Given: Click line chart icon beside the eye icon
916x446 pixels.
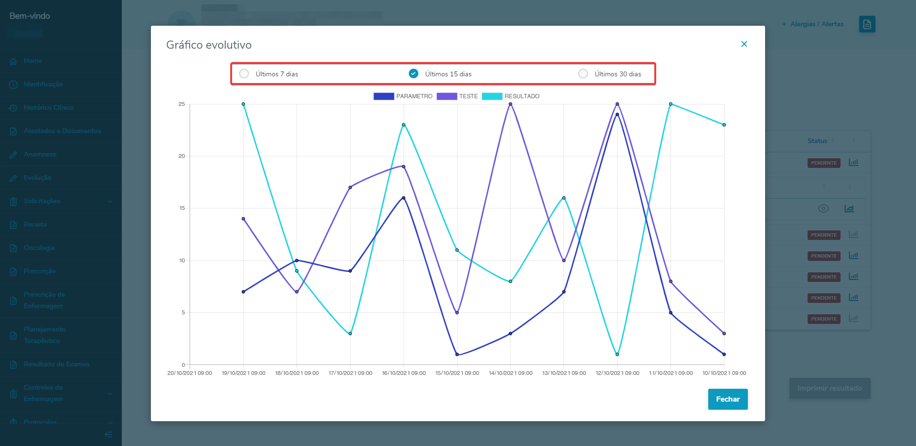Looking at the screenshot, I should [849, 208].
